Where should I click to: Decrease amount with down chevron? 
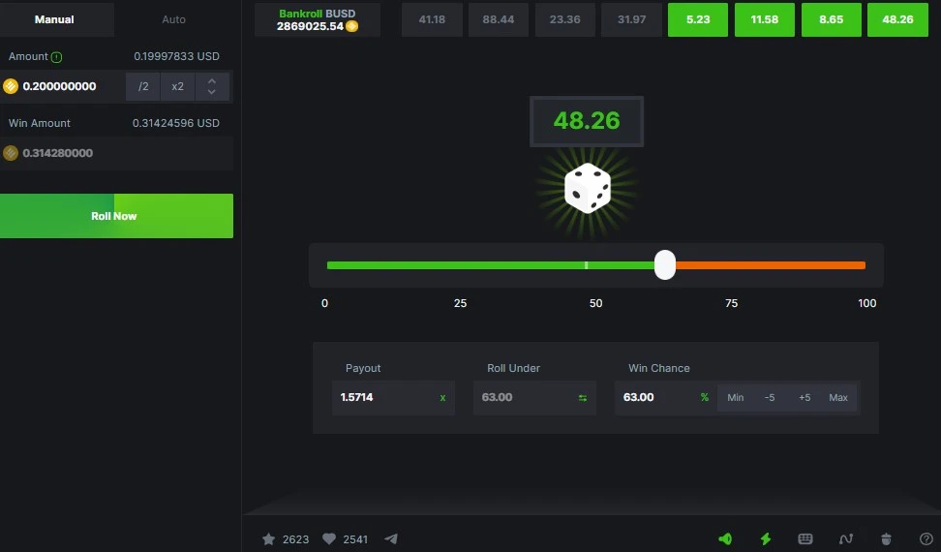[x=211, y=92]
